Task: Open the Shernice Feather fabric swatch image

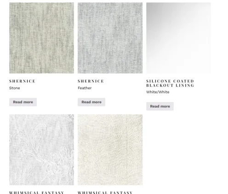Action: click(x=110, y=38)
